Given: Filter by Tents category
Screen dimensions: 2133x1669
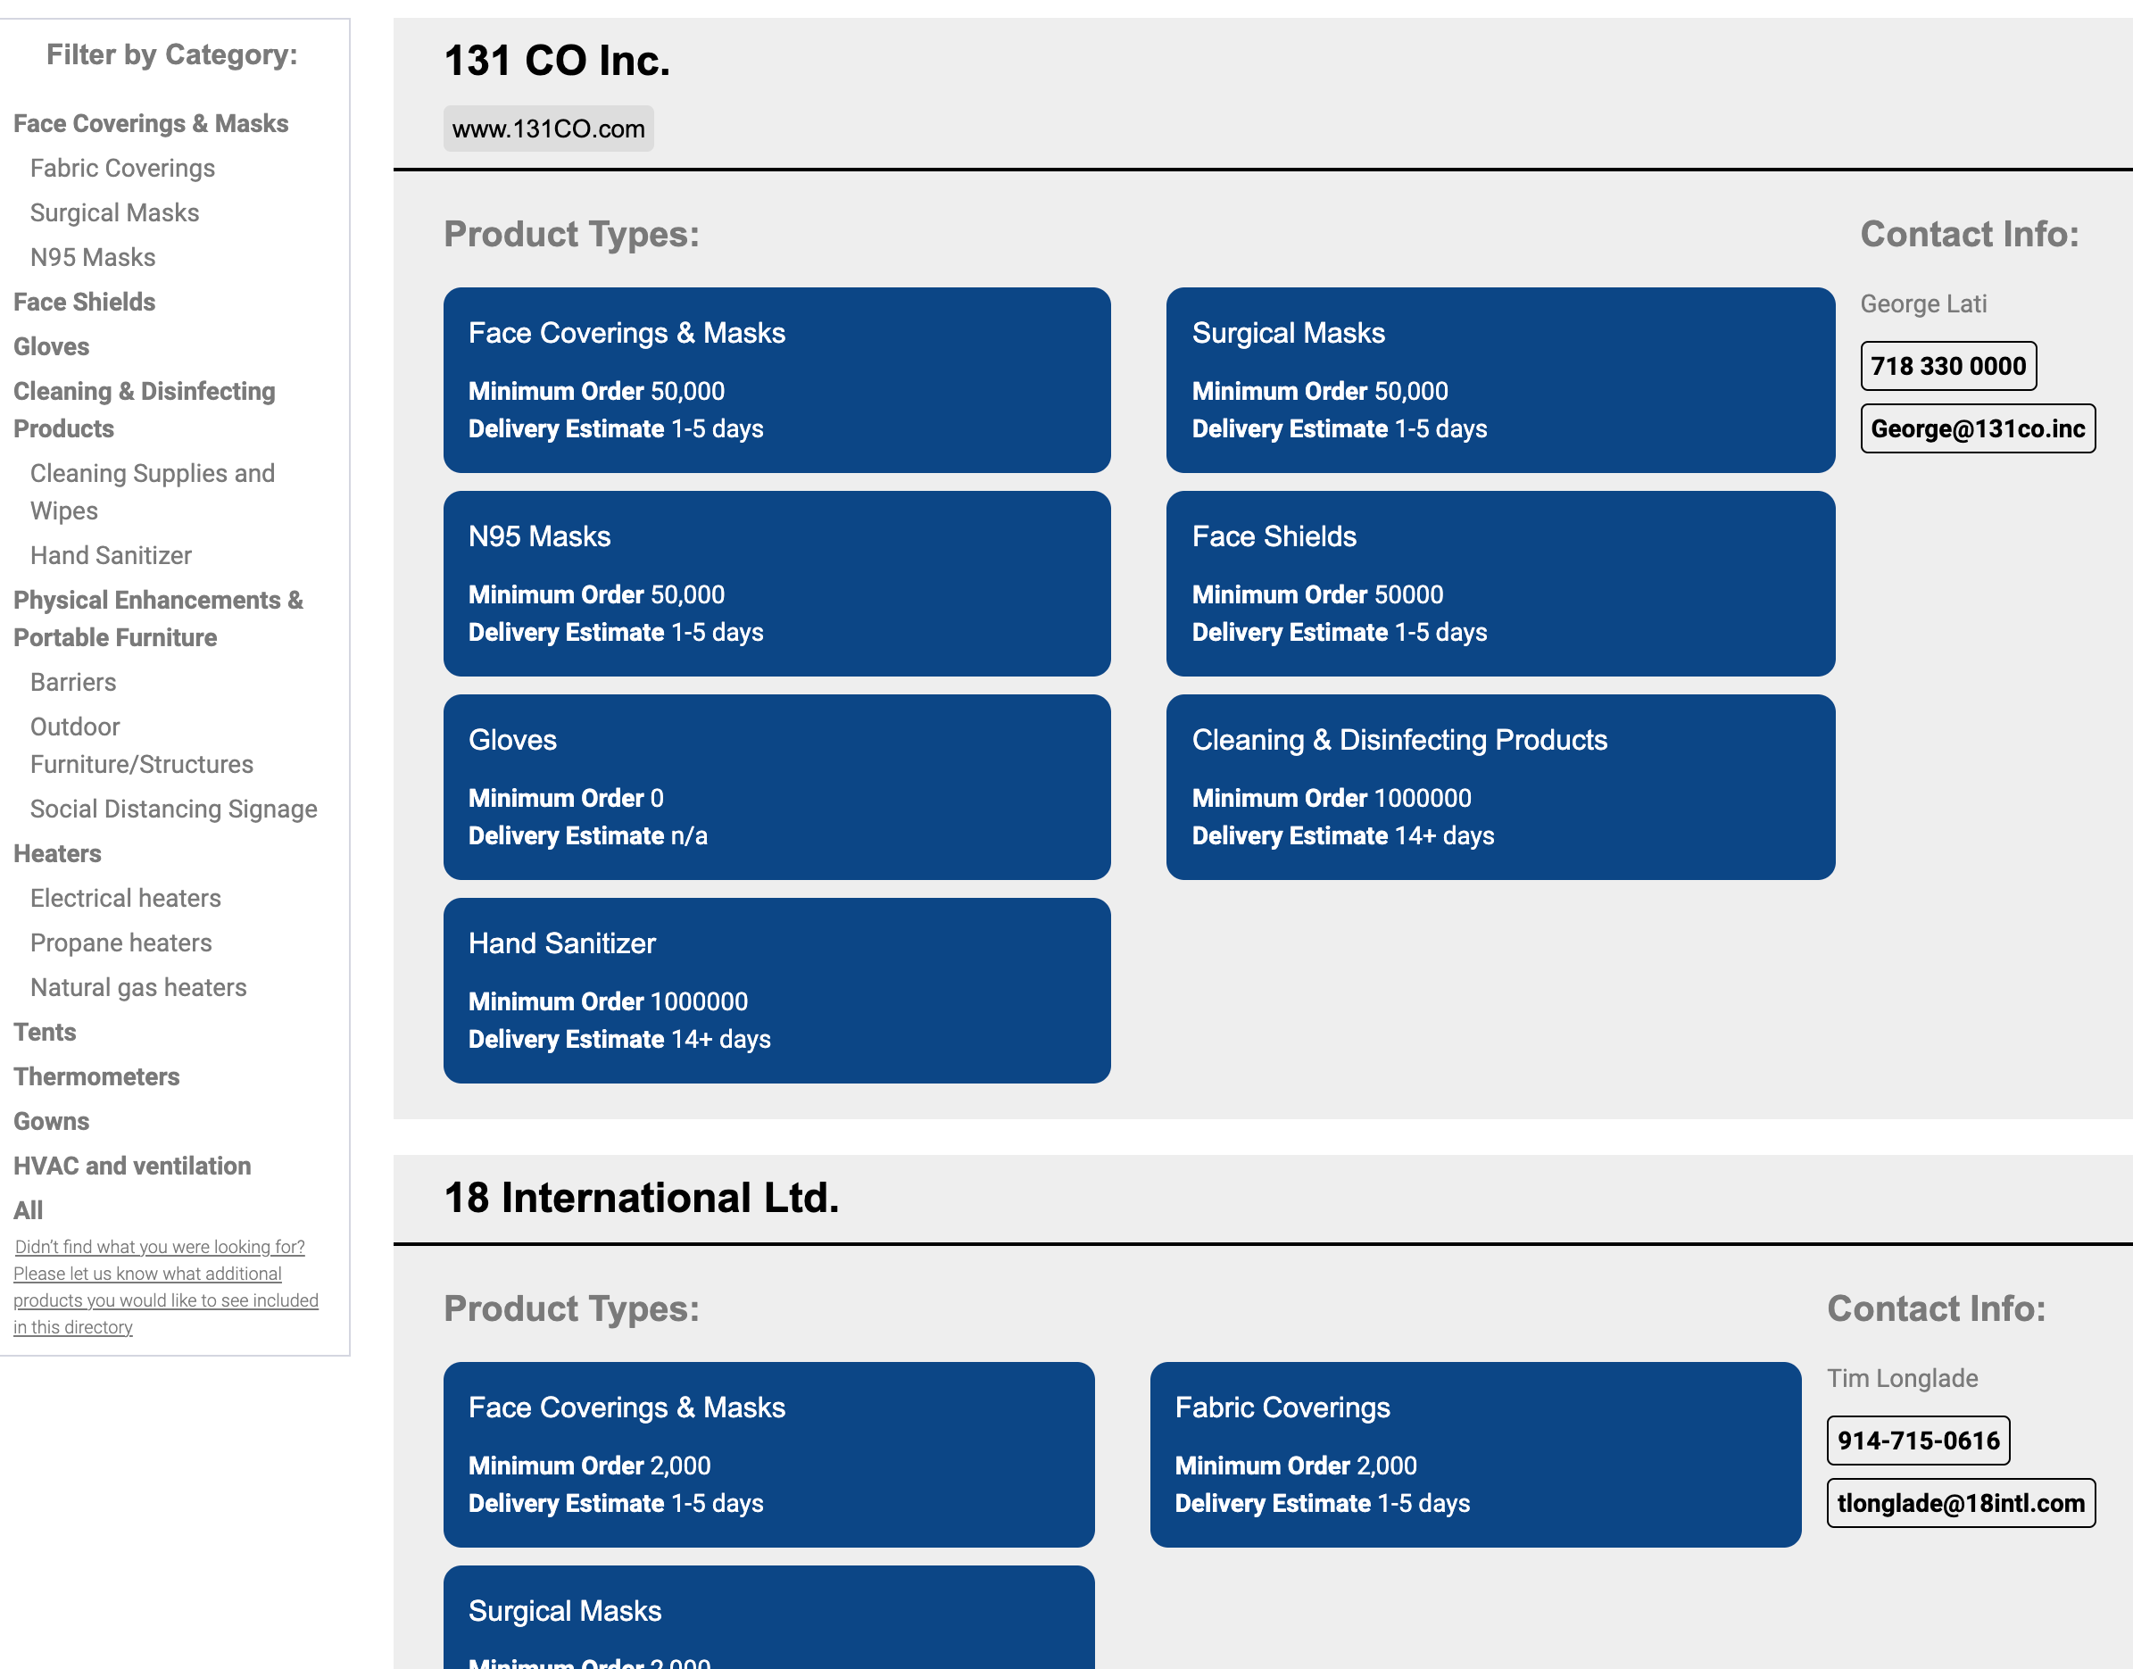Looking at the screenshot, I should [45, 1032].
